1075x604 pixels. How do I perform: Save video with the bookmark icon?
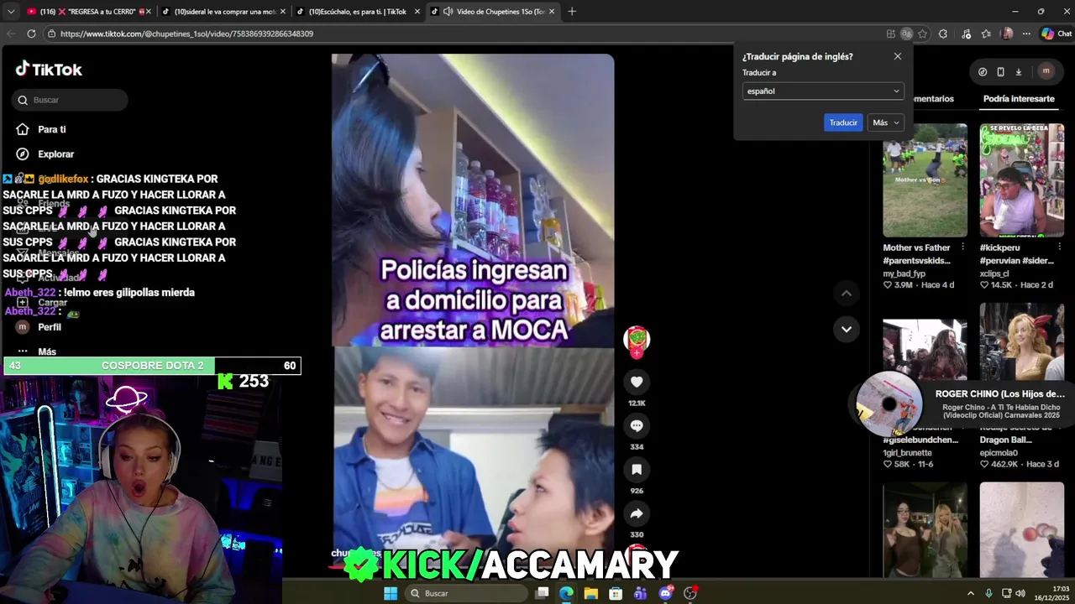637,470
